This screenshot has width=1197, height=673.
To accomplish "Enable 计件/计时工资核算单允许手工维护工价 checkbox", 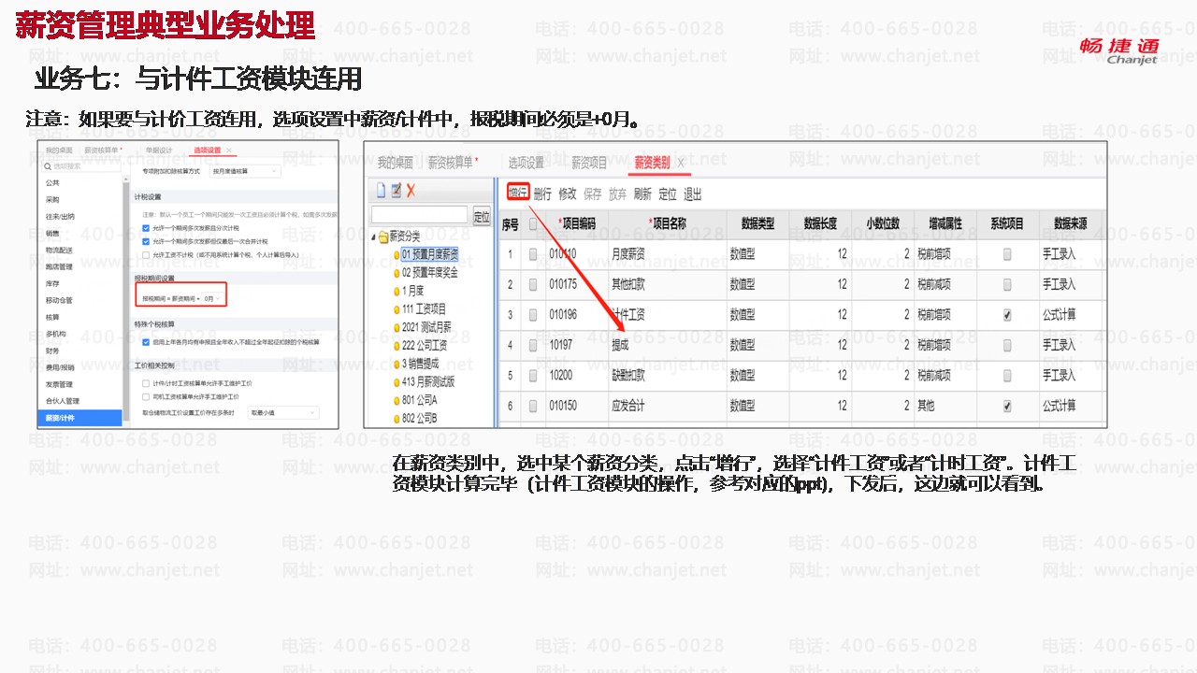I will coord(145,383).
